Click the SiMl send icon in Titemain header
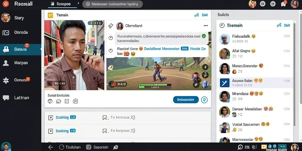Viewport: 302px width, 151px height. [x=279, y=25]
